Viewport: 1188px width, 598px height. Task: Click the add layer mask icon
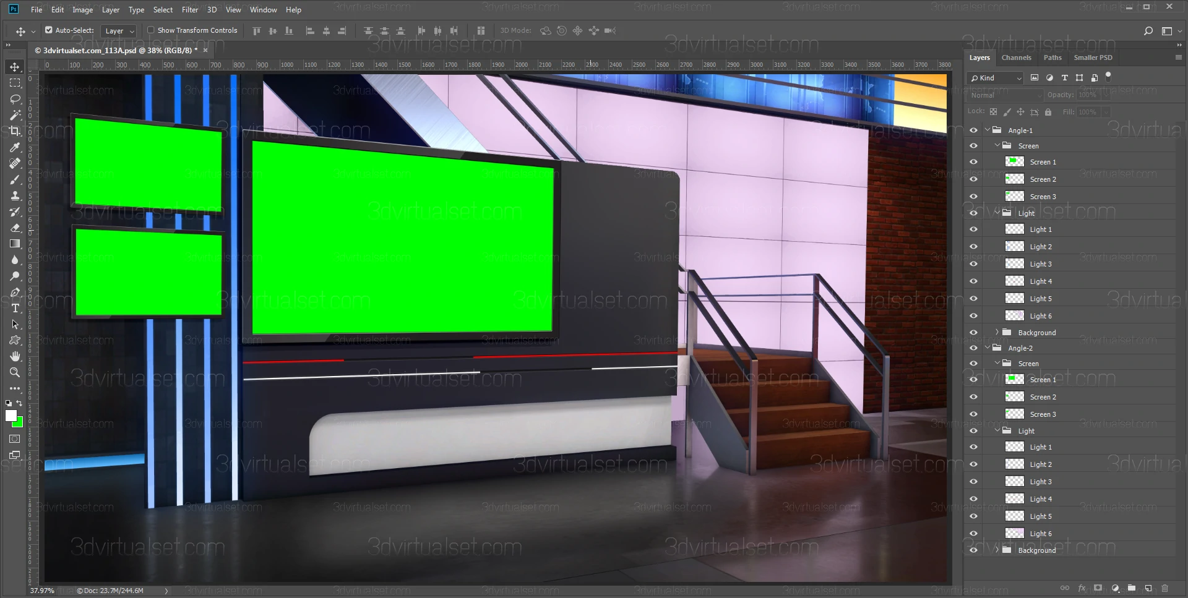click(x=1098, y=588)
